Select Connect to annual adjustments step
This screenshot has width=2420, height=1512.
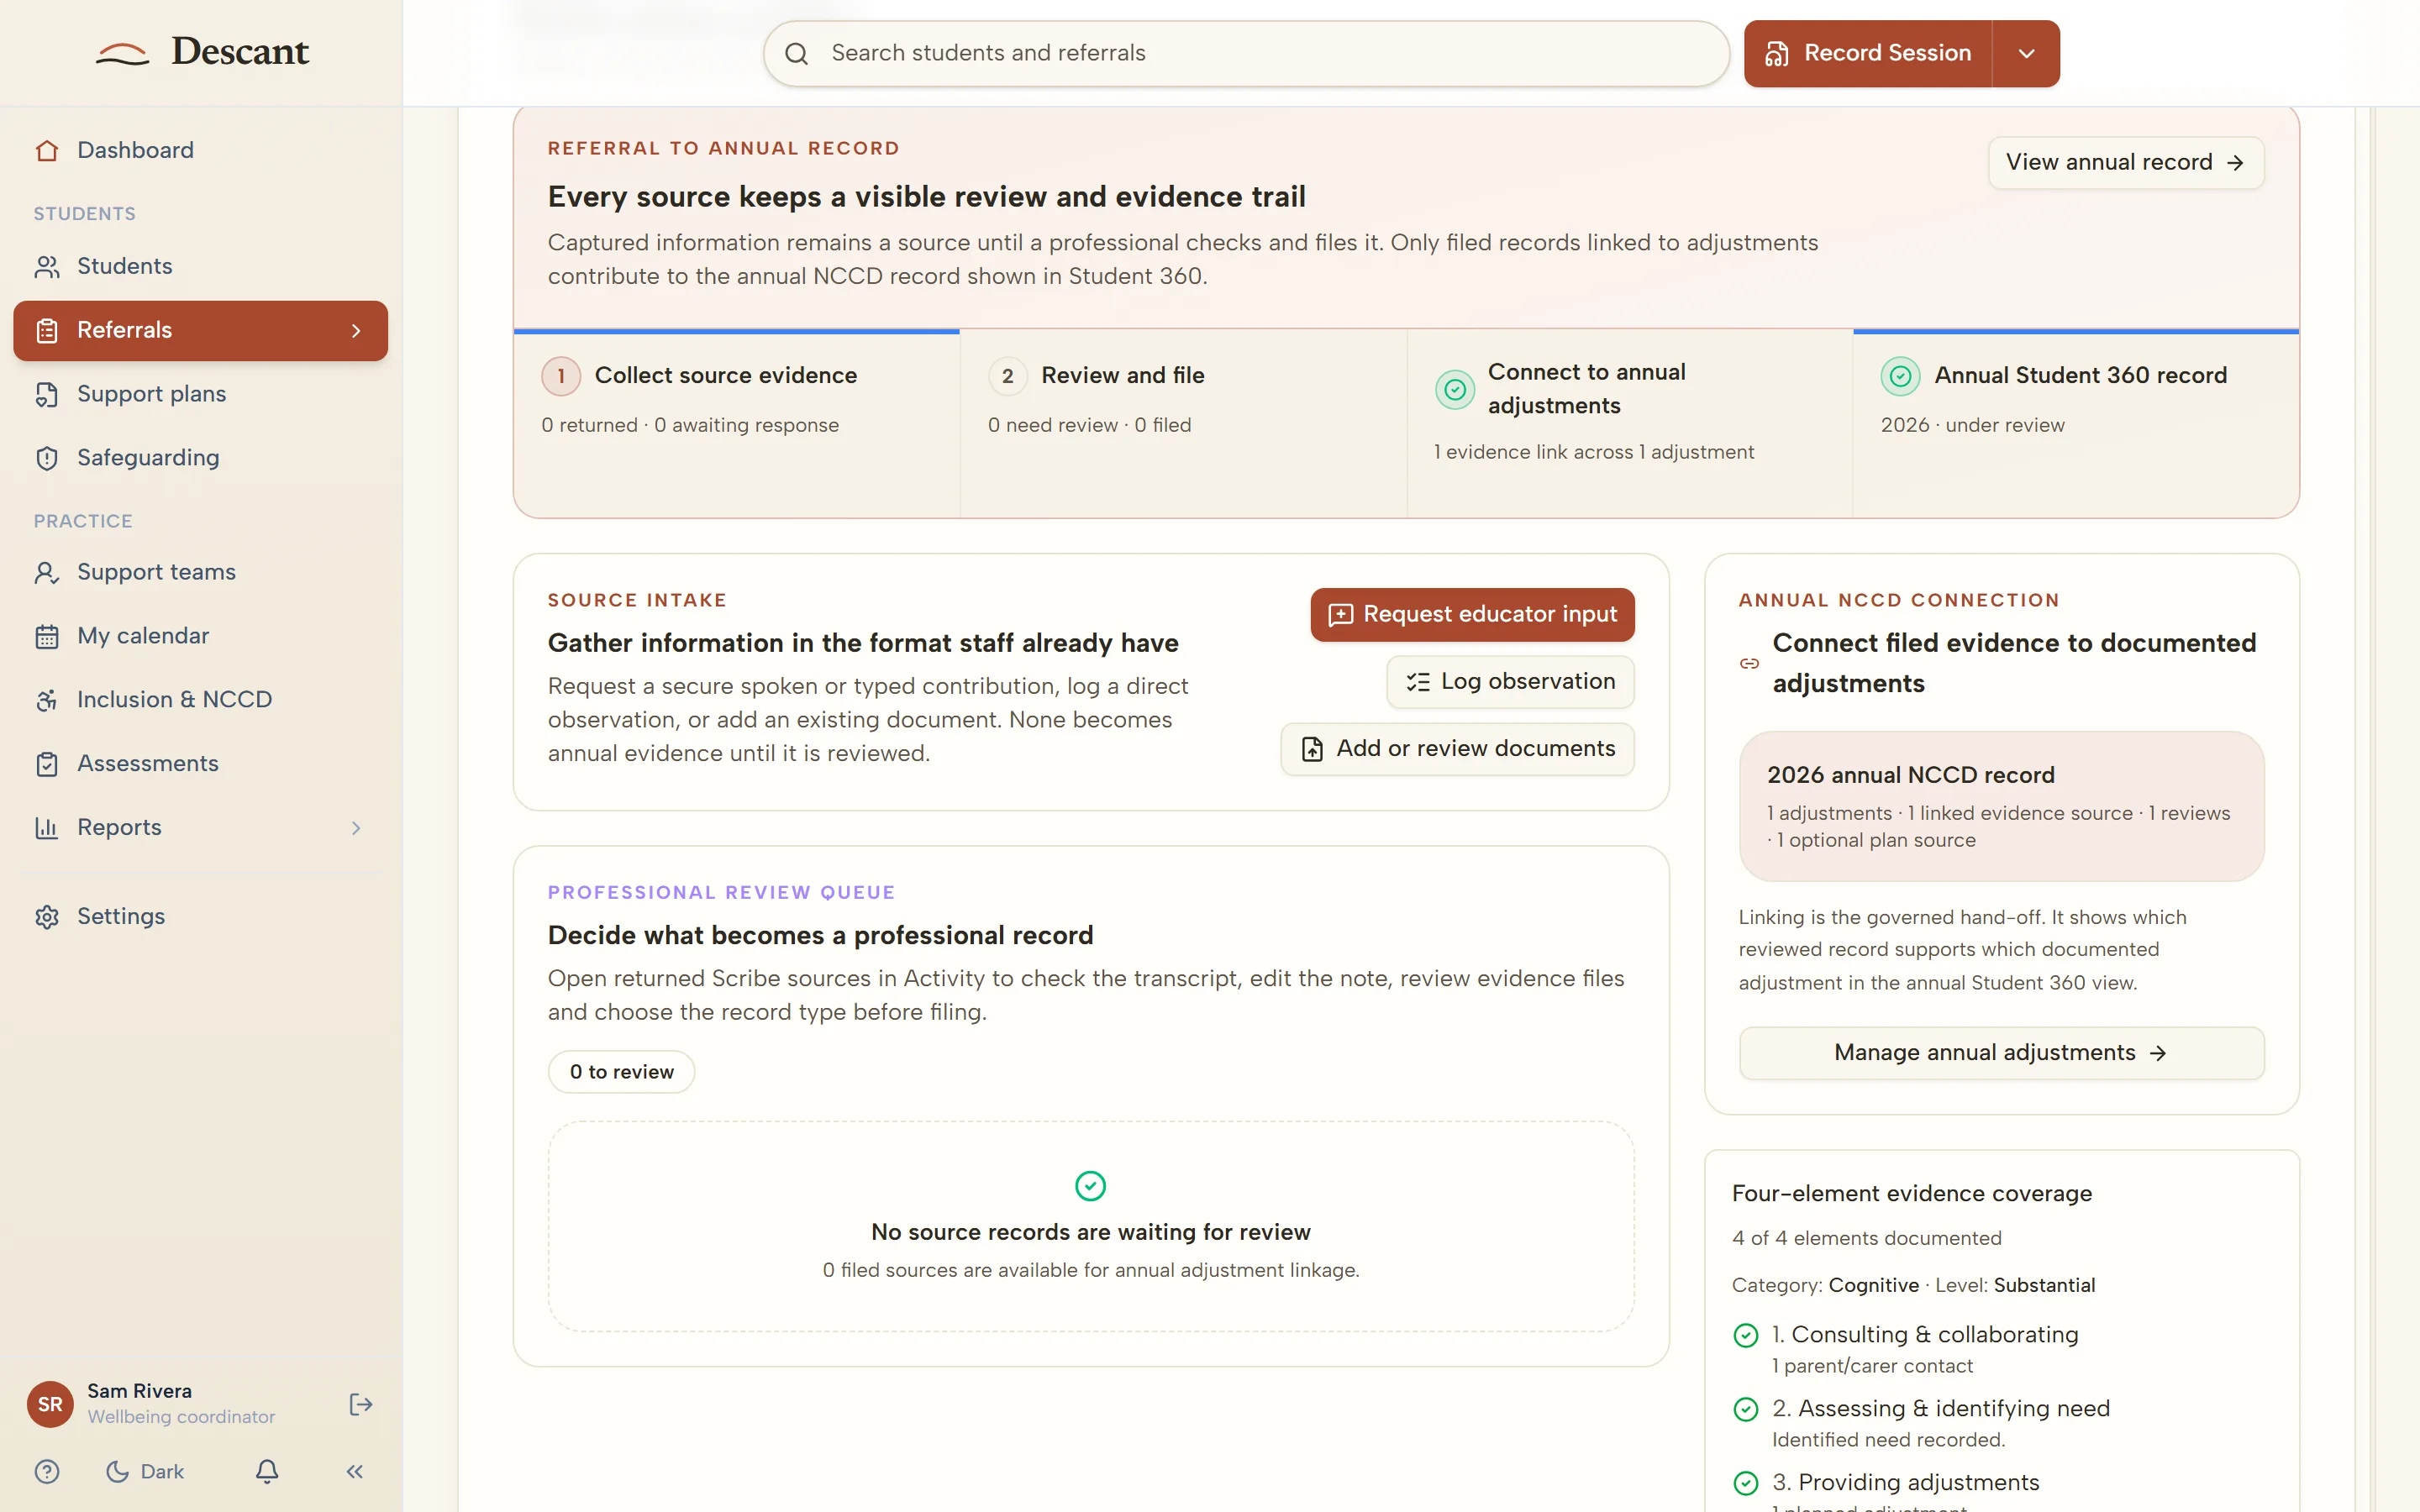click(x=1629, y=424)
